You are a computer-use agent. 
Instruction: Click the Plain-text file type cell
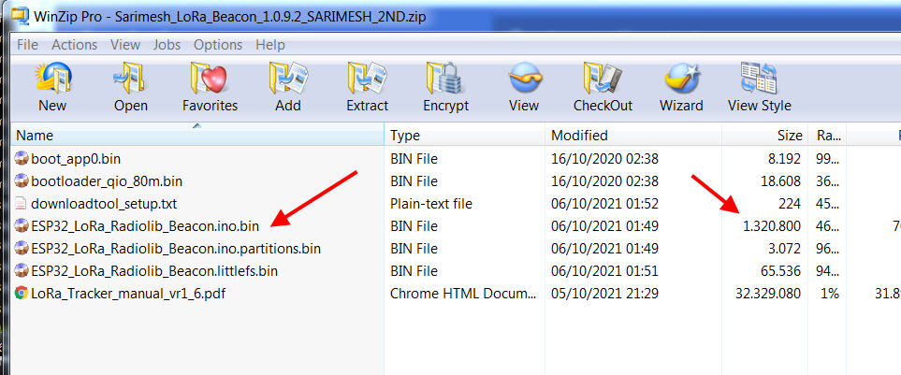click(x=431, y=204)
